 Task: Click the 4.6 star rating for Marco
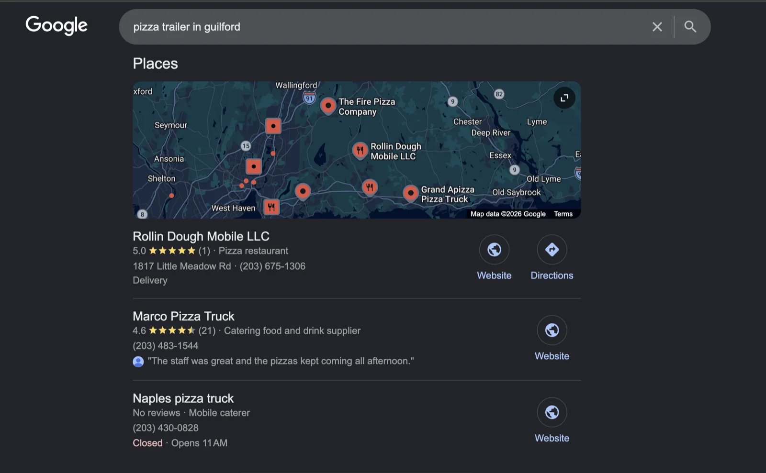point(164,330)
